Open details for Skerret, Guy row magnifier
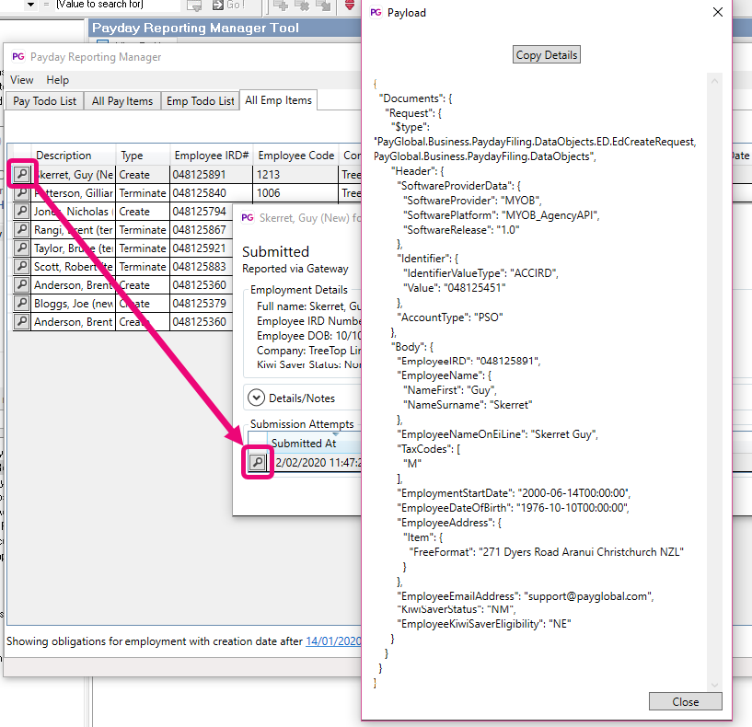This screenshot has height=727, width=752. coord(22,174)
